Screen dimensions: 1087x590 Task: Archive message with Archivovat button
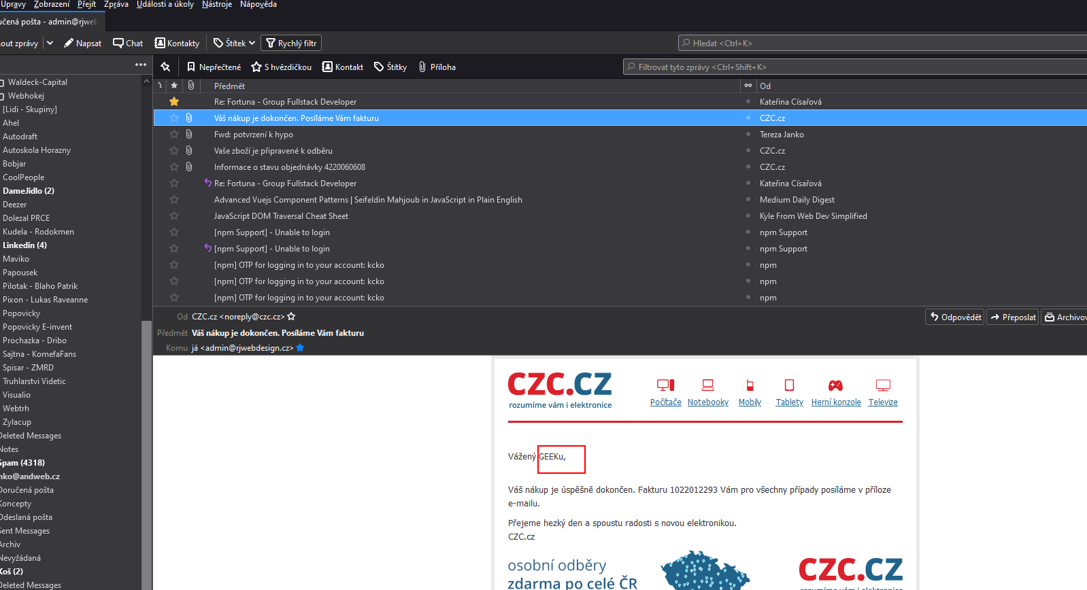(1065, 317)
